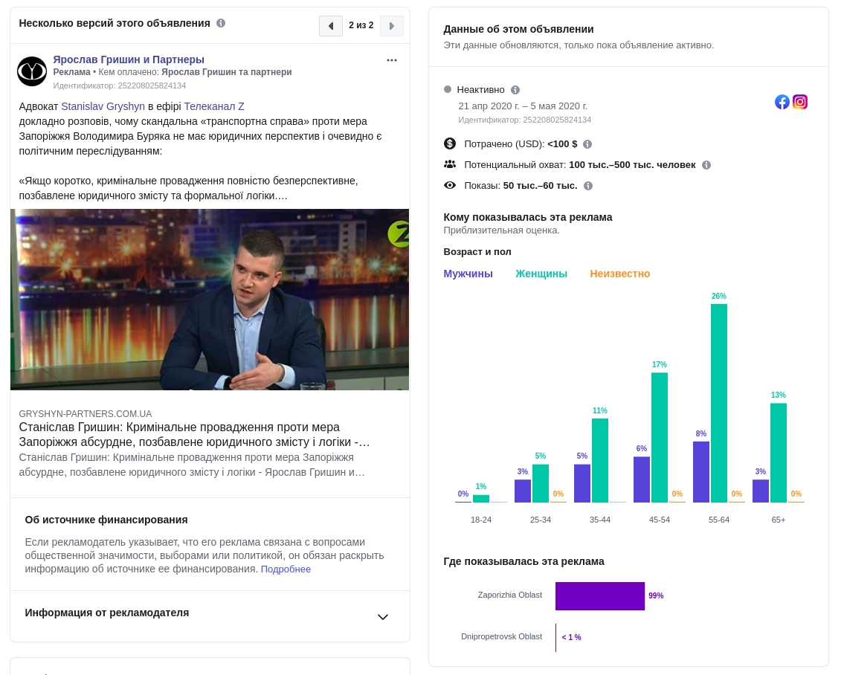Click info icon next to 'Неактивно' status
Image resolution: width=844 pixels, height=675 pixels.
click(x=515, y=90)
